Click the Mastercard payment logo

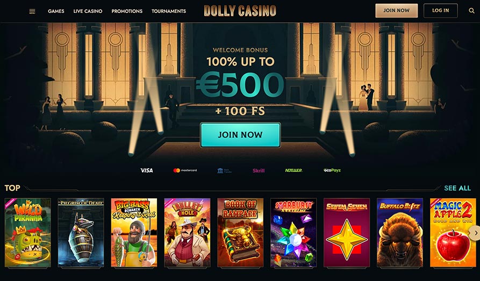click(x=185, y=170)
